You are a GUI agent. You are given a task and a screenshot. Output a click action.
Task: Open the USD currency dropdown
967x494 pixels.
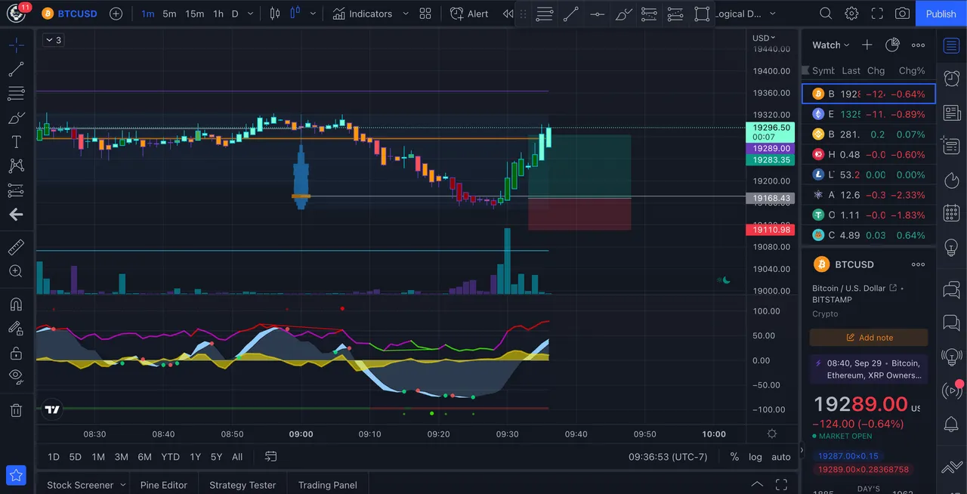pos(763,38)
